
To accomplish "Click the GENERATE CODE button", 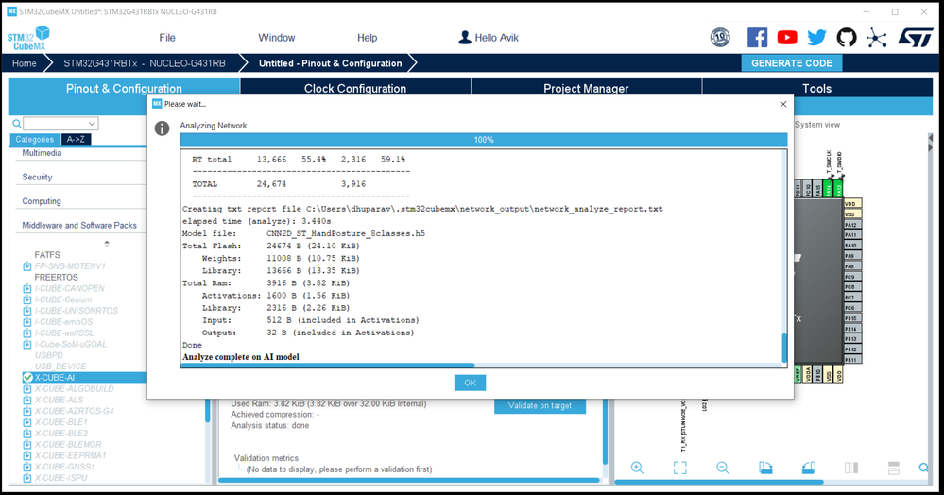I will point(792,63).
